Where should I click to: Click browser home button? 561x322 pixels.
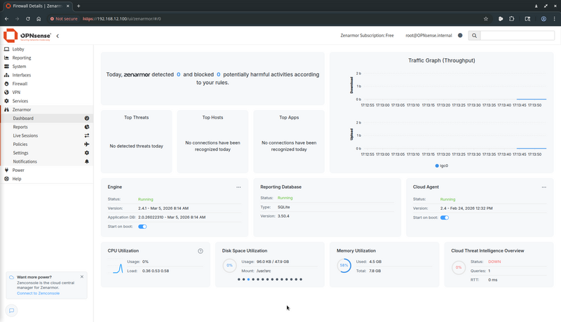pyautogui.click(x=39, y=19)
